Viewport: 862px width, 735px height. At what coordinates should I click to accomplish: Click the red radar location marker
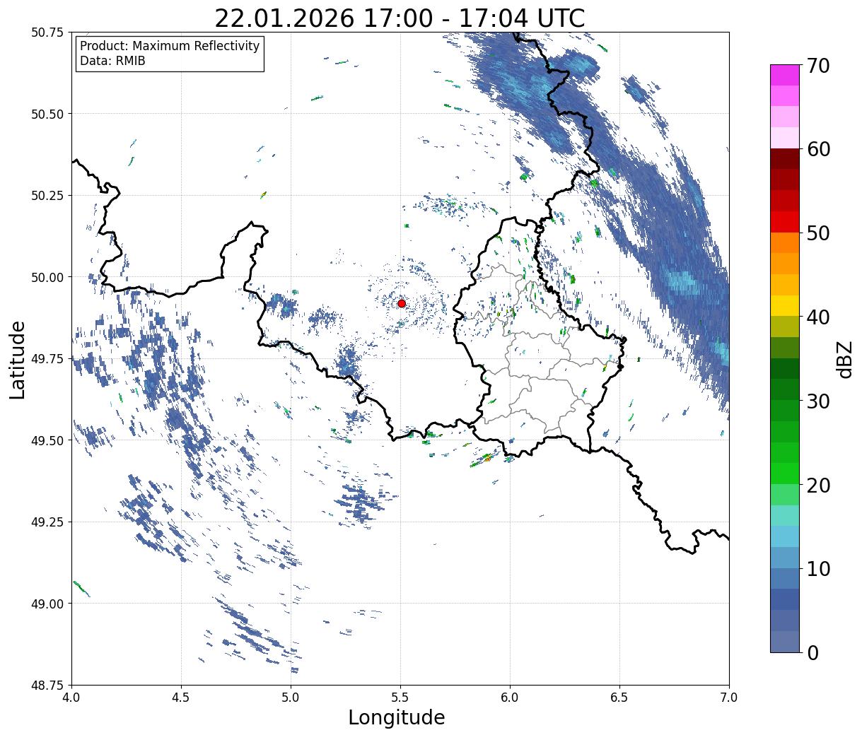(x=402, y=303)
